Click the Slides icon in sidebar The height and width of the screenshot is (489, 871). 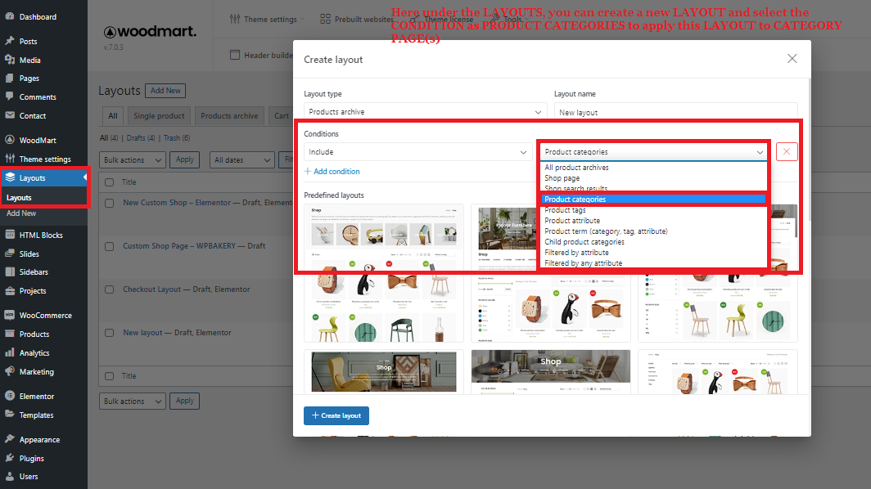pos(10,253)
